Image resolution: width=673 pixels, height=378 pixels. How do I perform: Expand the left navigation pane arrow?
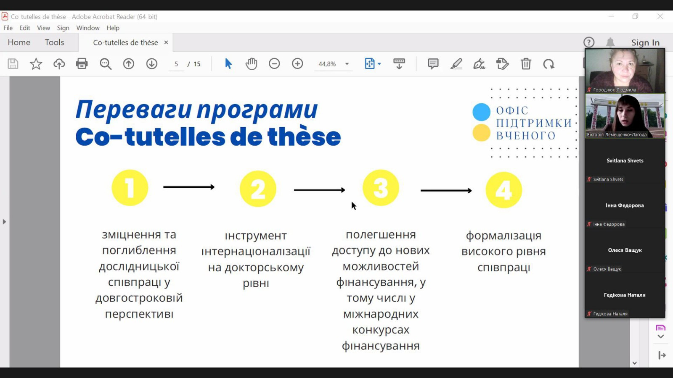(x=4, y=222)
